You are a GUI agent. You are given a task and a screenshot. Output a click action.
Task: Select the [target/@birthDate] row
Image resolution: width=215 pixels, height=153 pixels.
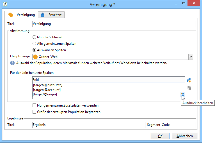pyautogui.click(x=47, y=85)
